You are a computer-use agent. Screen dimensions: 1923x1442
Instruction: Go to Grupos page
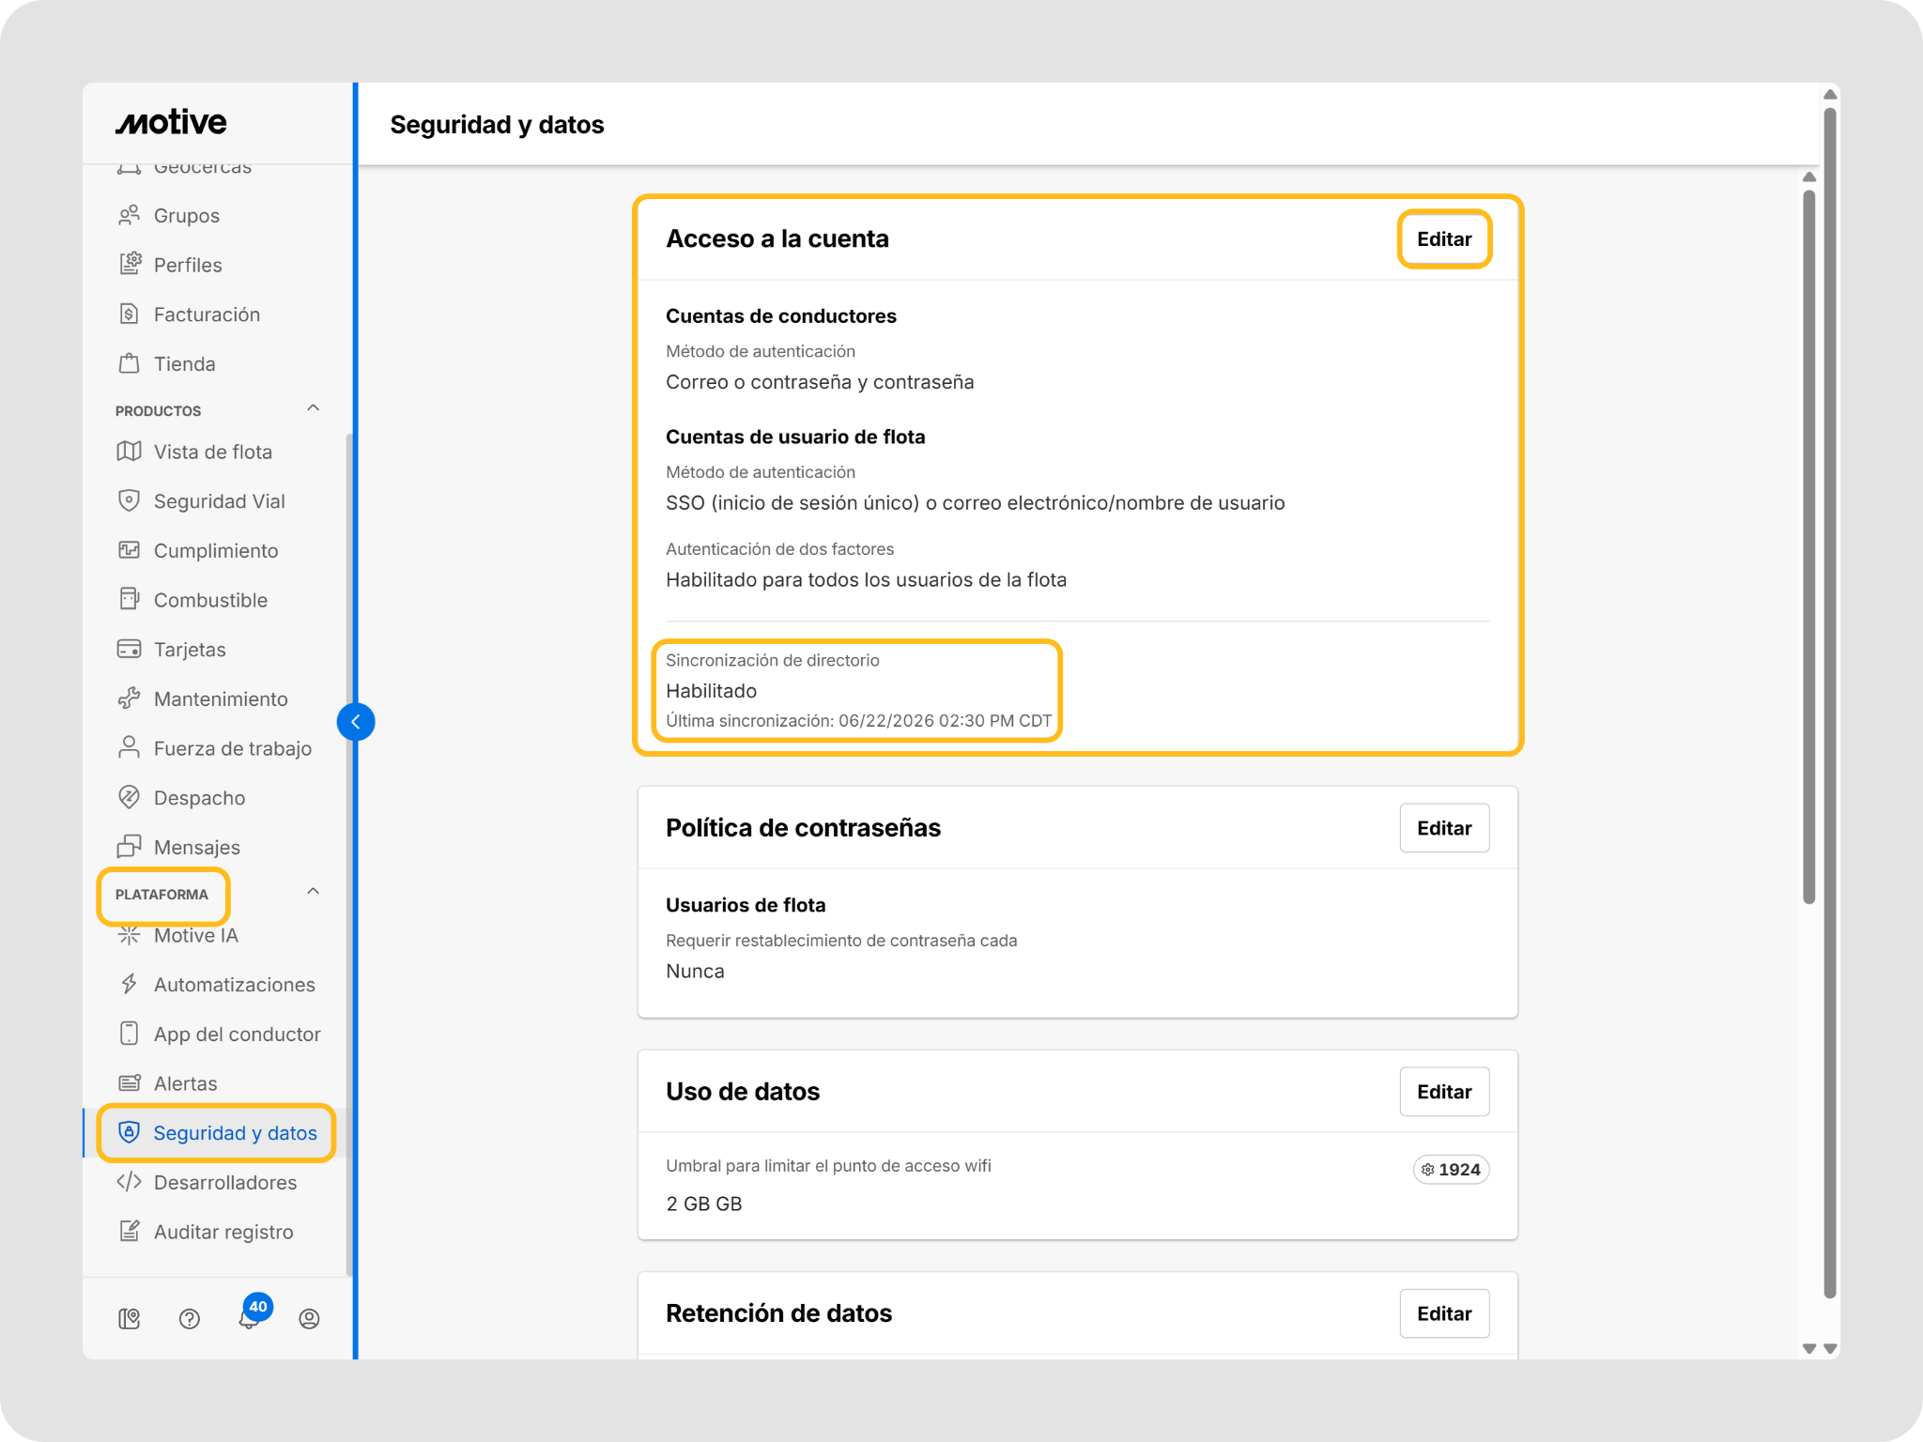click(x=187, y=216)
